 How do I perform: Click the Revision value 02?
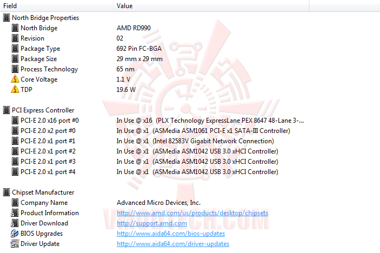[x=119, y=38]
